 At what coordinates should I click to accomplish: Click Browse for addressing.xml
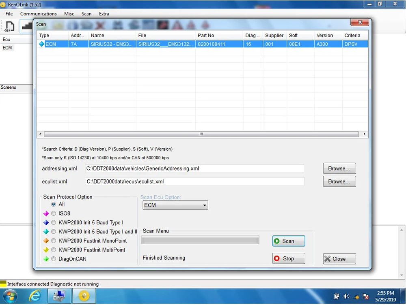point(339,168)
